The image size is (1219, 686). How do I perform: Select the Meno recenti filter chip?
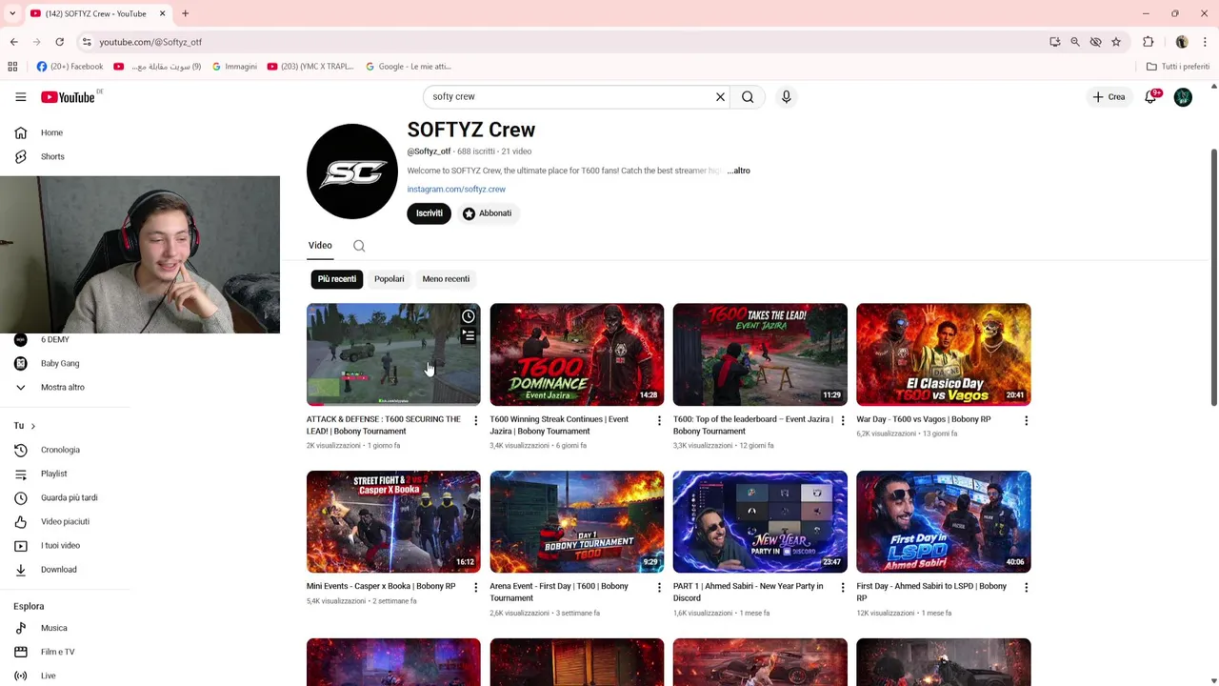pyautogui.click(x=446, y=279)
